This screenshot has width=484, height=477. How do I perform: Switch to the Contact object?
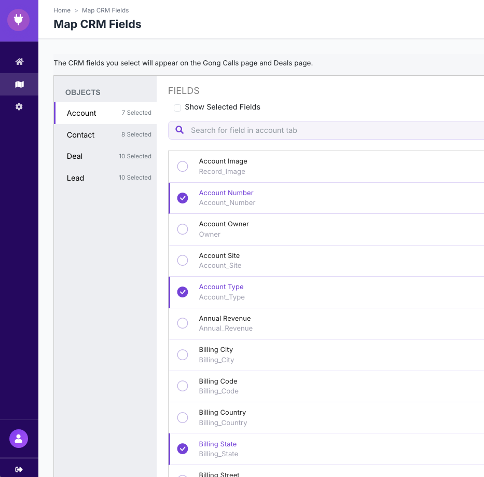[x=105, y=135]
